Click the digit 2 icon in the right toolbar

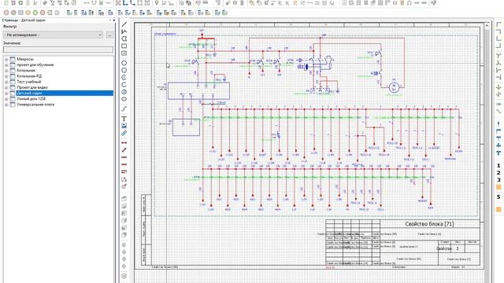pos(498,173)
